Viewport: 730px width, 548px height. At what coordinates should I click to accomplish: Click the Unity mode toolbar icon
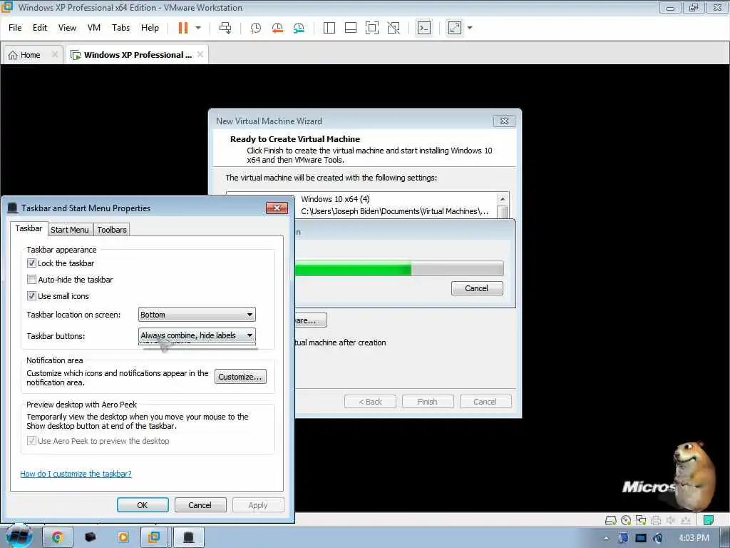point(394,28)
